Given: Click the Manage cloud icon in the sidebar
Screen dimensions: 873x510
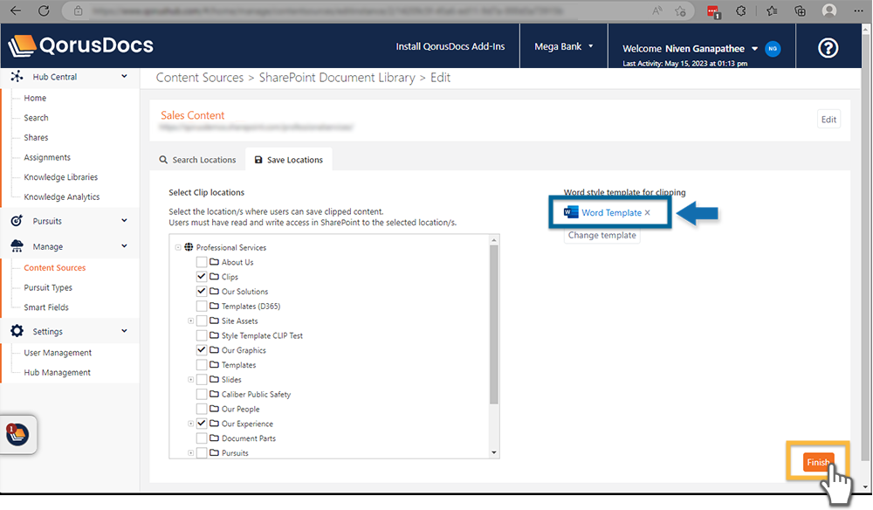Looking at the screenshot, I should click(x=16, y=245).
